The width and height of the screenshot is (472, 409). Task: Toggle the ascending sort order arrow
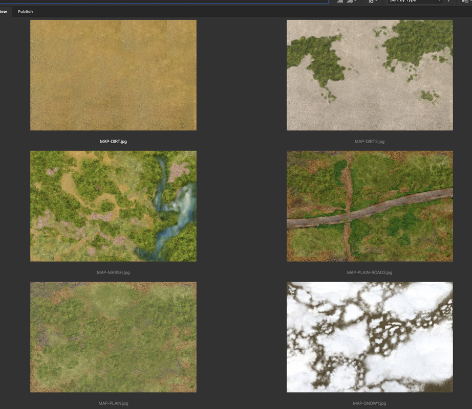tap(448, 1)
